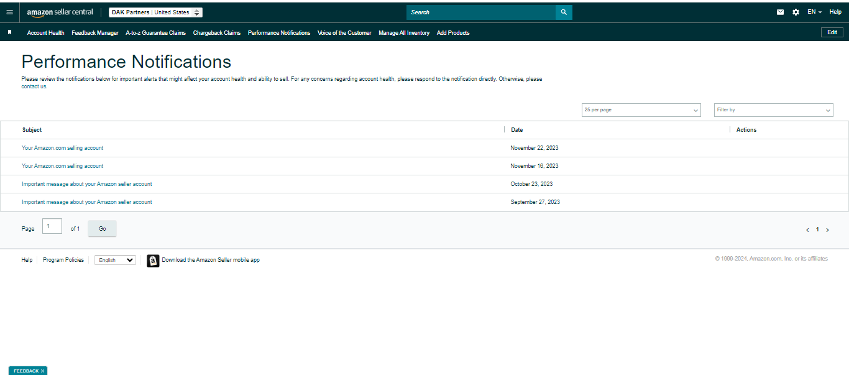849x375 pixels.
Task: Open the hamburger navigation menu
Action: [9, 12]
